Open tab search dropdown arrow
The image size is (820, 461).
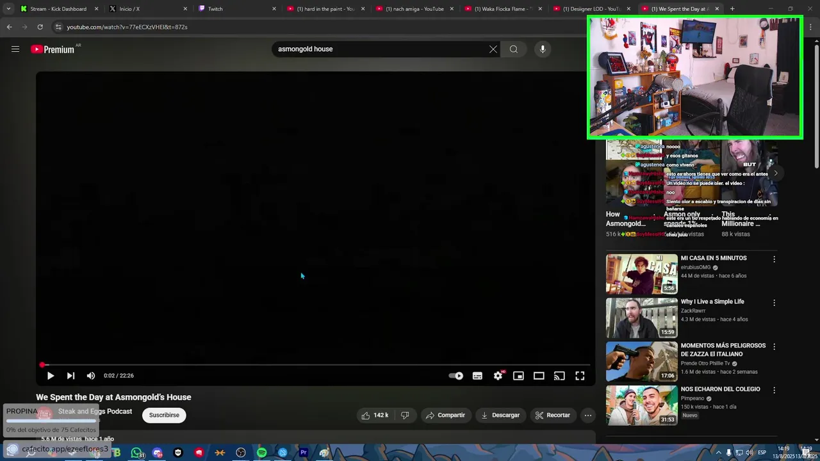(8, 9)
